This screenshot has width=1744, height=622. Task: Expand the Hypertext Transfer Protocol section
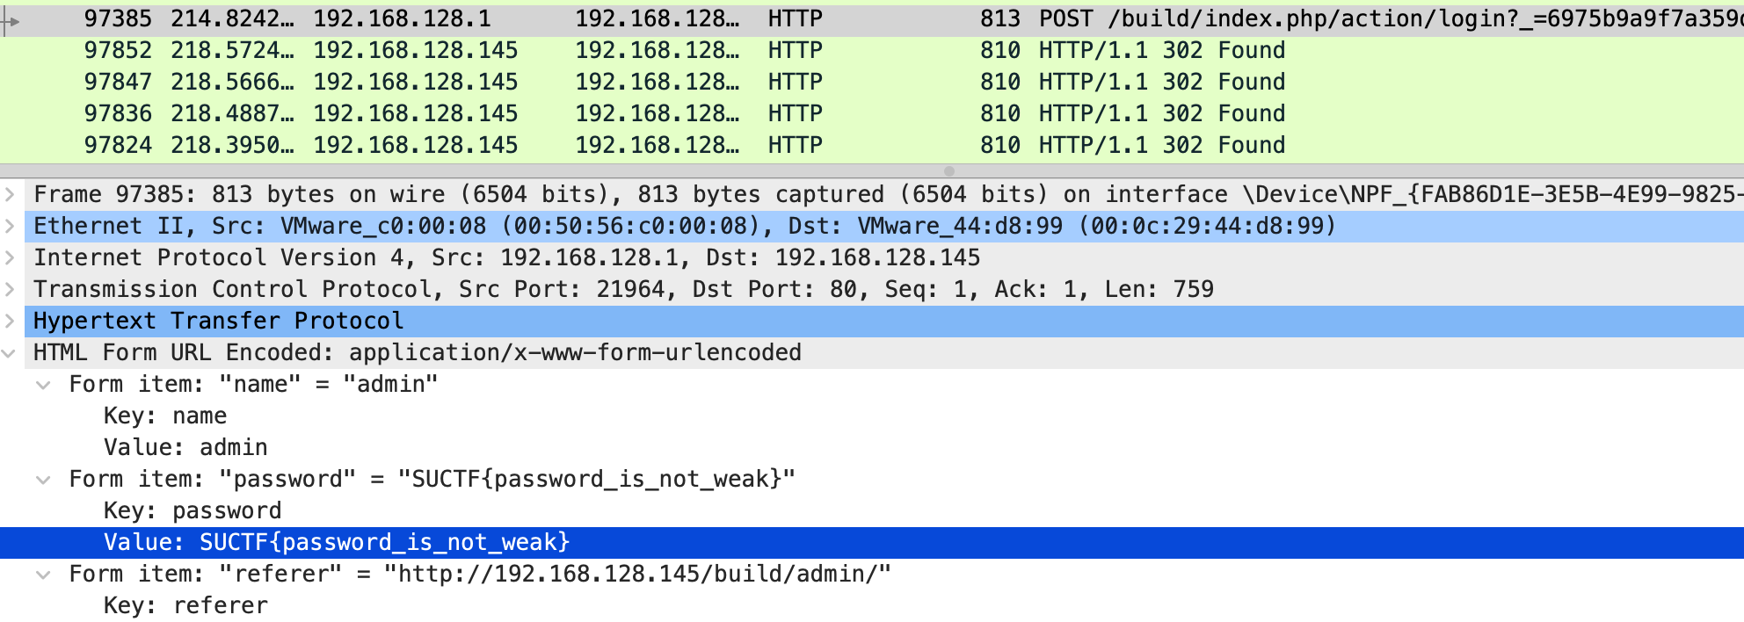pyautogui.click(x=10, y=321)
